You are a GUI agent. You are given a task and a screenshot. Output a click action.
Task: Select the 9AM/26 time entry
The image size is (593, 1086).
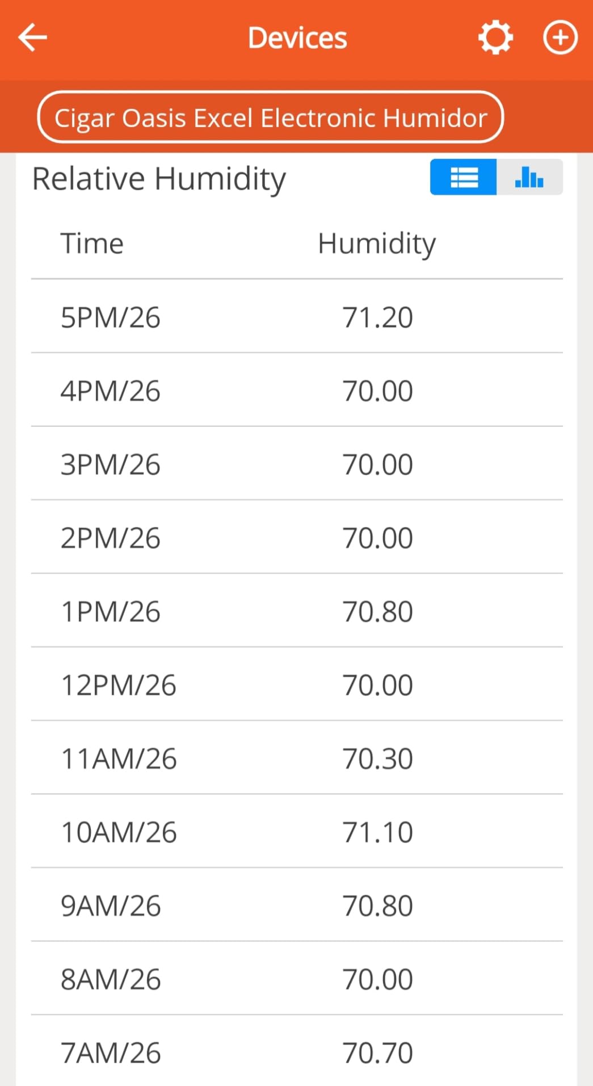click(x=111, y=905)
